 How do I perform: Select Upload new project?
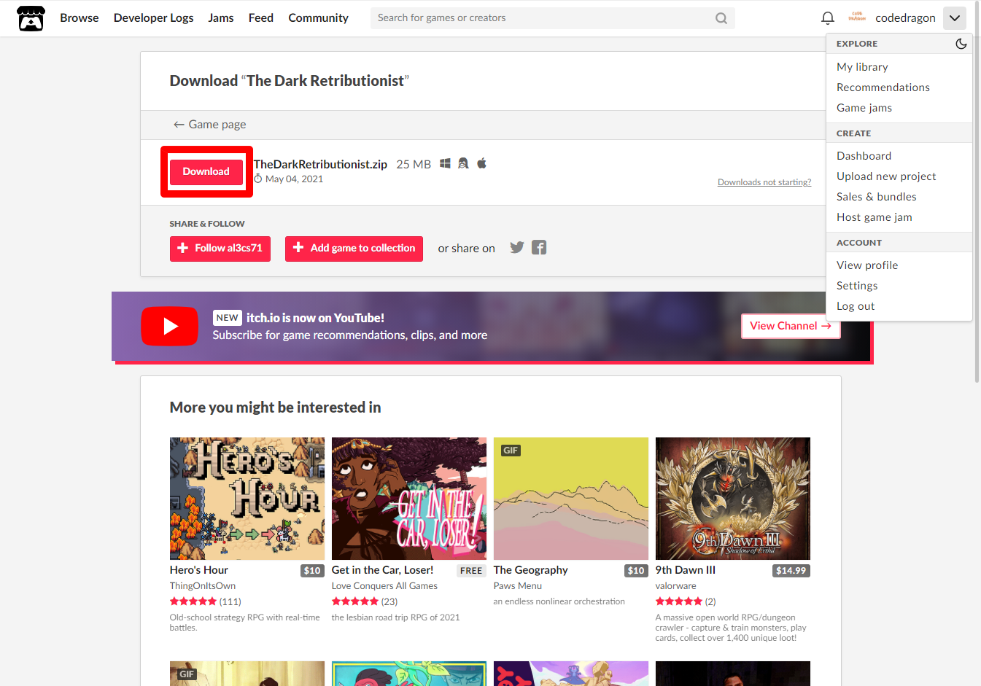tap(886, 176)
